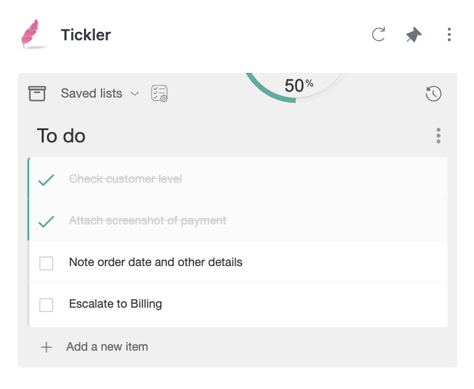
Task: Click the pink feather Tickler logo
Action: [x=32, y=34]
